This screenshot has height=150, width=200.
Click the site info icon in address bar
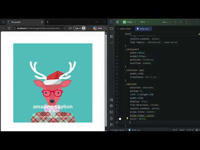pyautogui.click(x=15, y=28)
